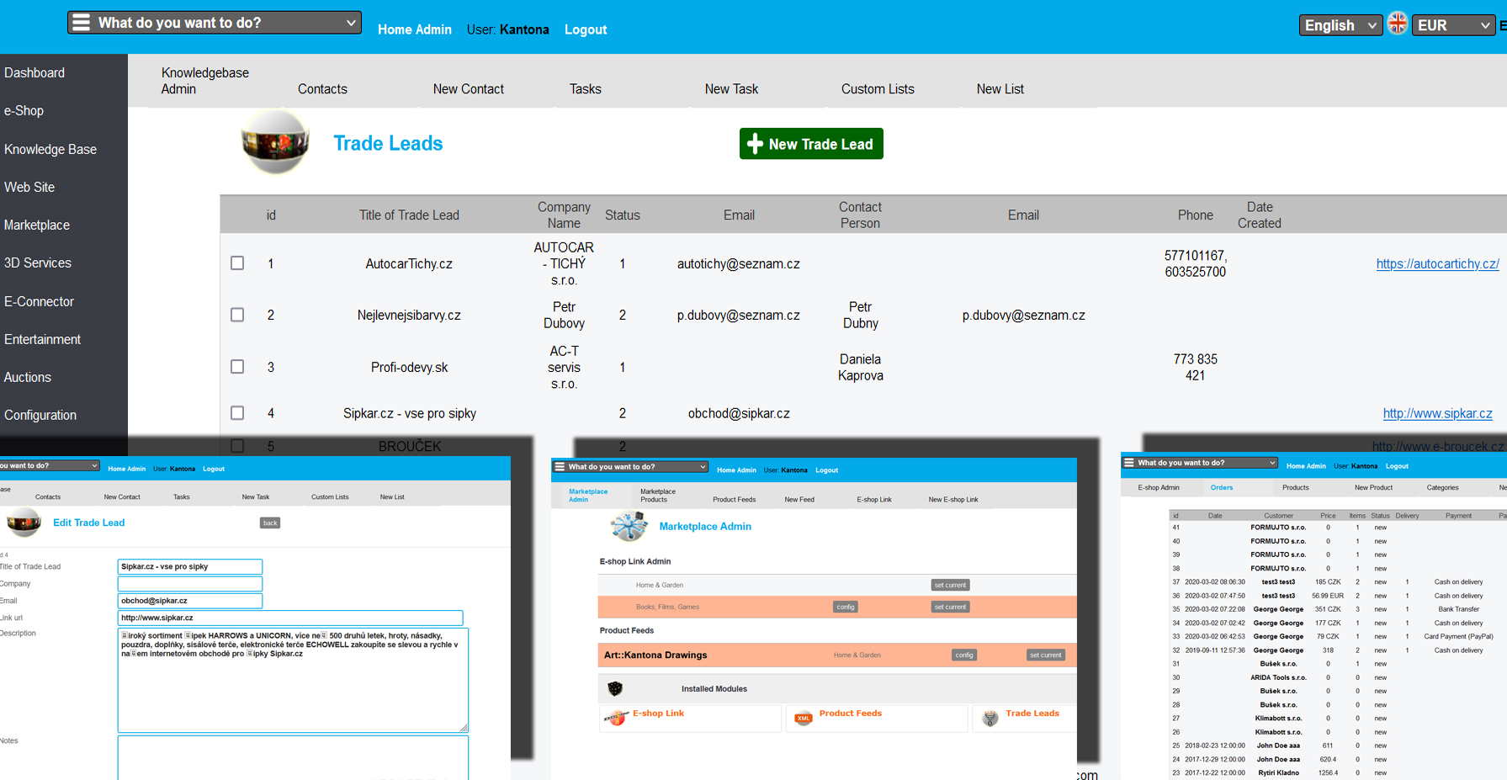Open the Product Feeds XML icon
Image resolution: width=1507 pixels, height=780 pixels.
(803, 718)
